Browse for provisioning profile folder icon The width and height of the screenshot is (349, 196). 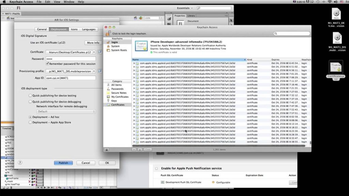click(x=100, y=71)
